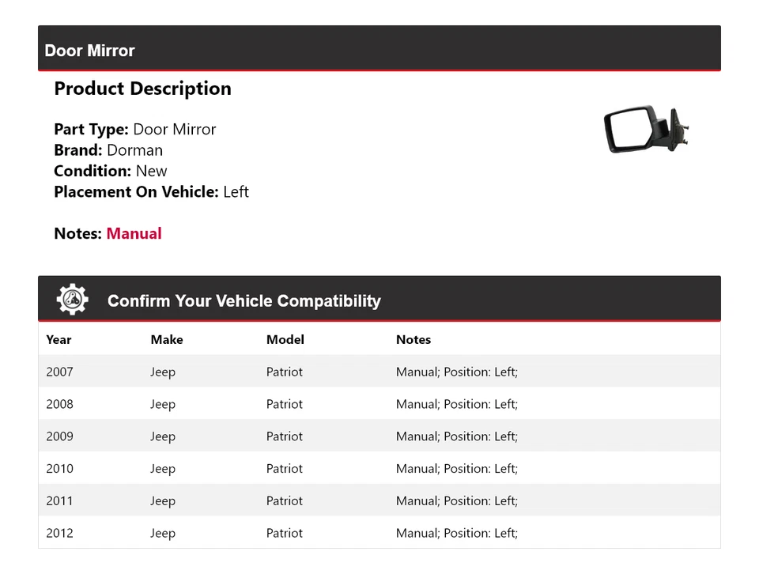Screen dimensions: 759x574
Task: Click the Brand: Dorman text
Action: click(108, 150)
